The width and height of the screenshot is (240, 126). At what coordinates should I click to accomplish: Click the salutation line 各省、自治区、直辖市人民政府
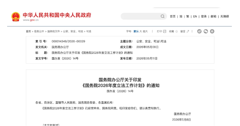74,103
